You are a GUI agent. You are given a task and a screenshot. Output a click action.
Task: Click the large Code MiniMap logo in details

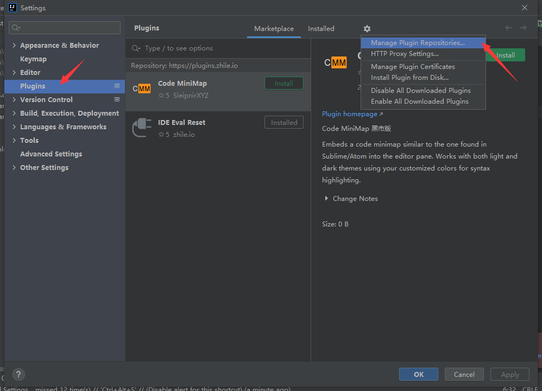335,62
